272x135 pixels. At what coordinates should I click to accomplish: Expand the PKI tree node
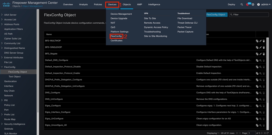coord(2,100)
